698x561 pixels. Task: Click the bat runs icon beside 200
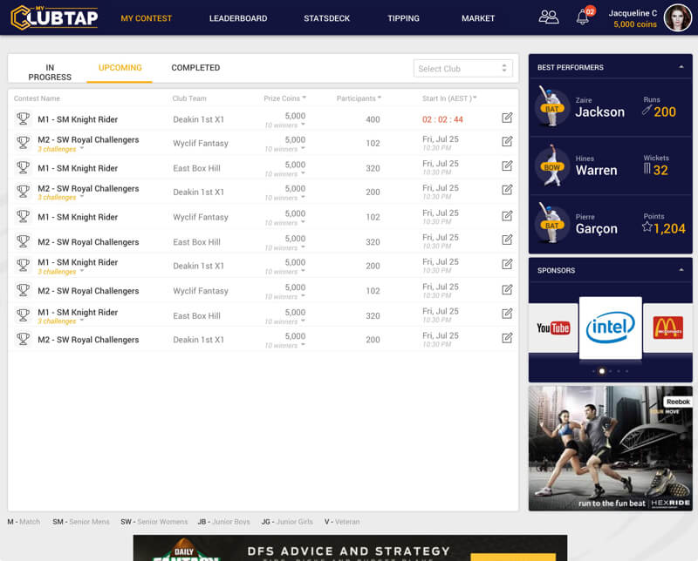coord(647,110)
